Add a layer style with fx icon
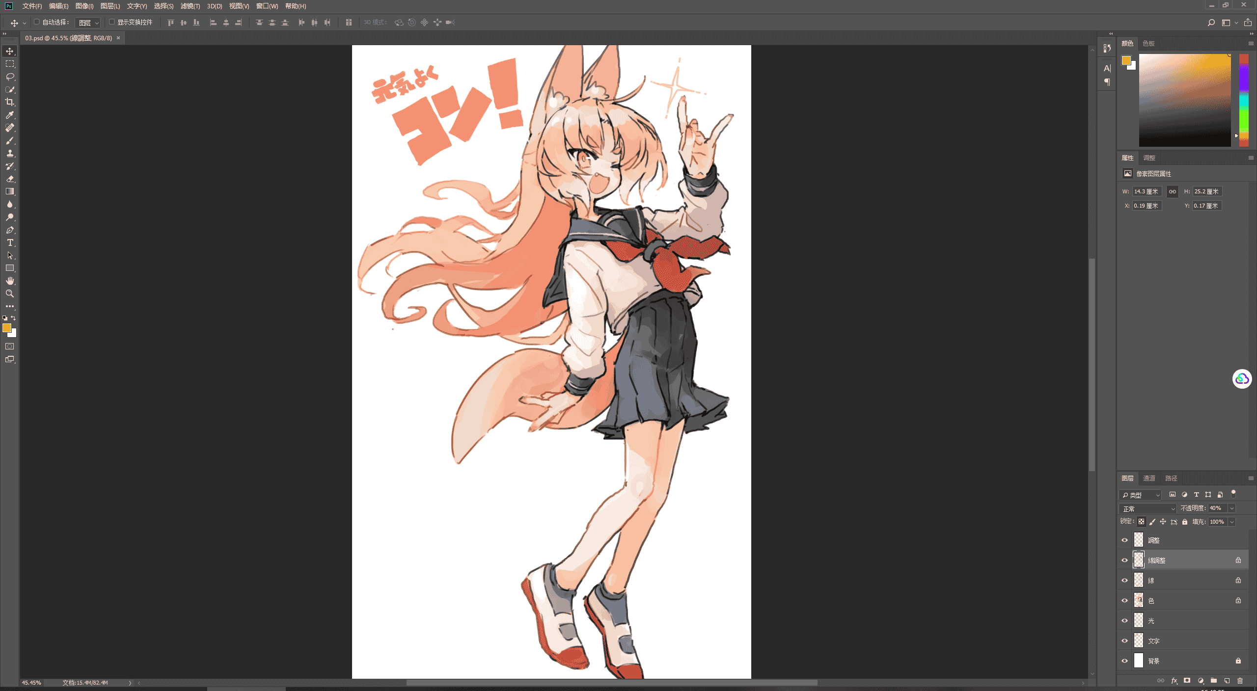Screen dimensions: 1257x691 1174,681
